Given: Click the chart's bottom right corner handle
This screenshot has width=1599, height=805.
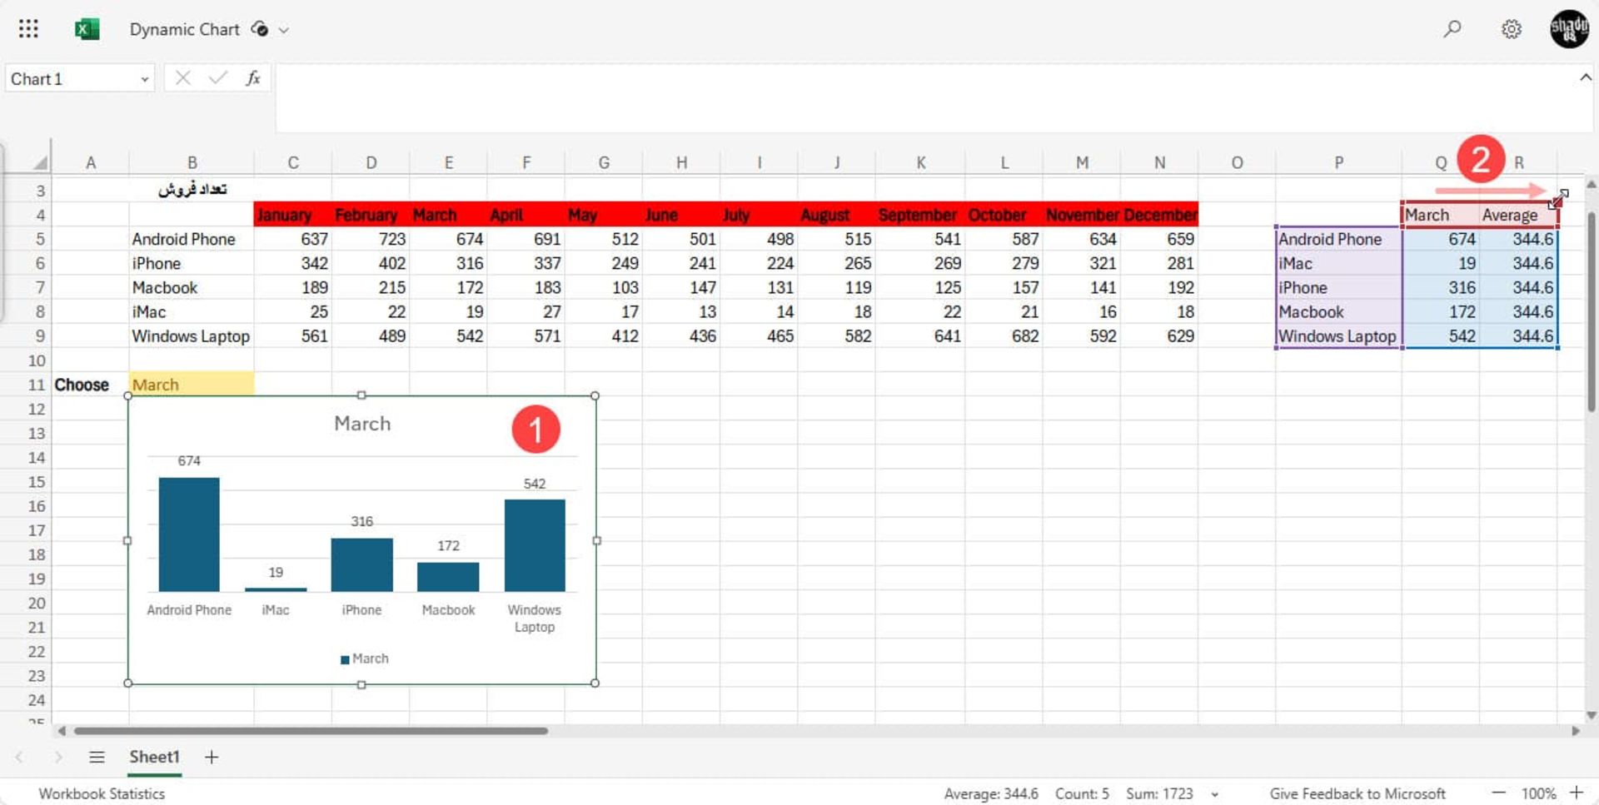Looking at the screenshot, I should pos(595,683).
